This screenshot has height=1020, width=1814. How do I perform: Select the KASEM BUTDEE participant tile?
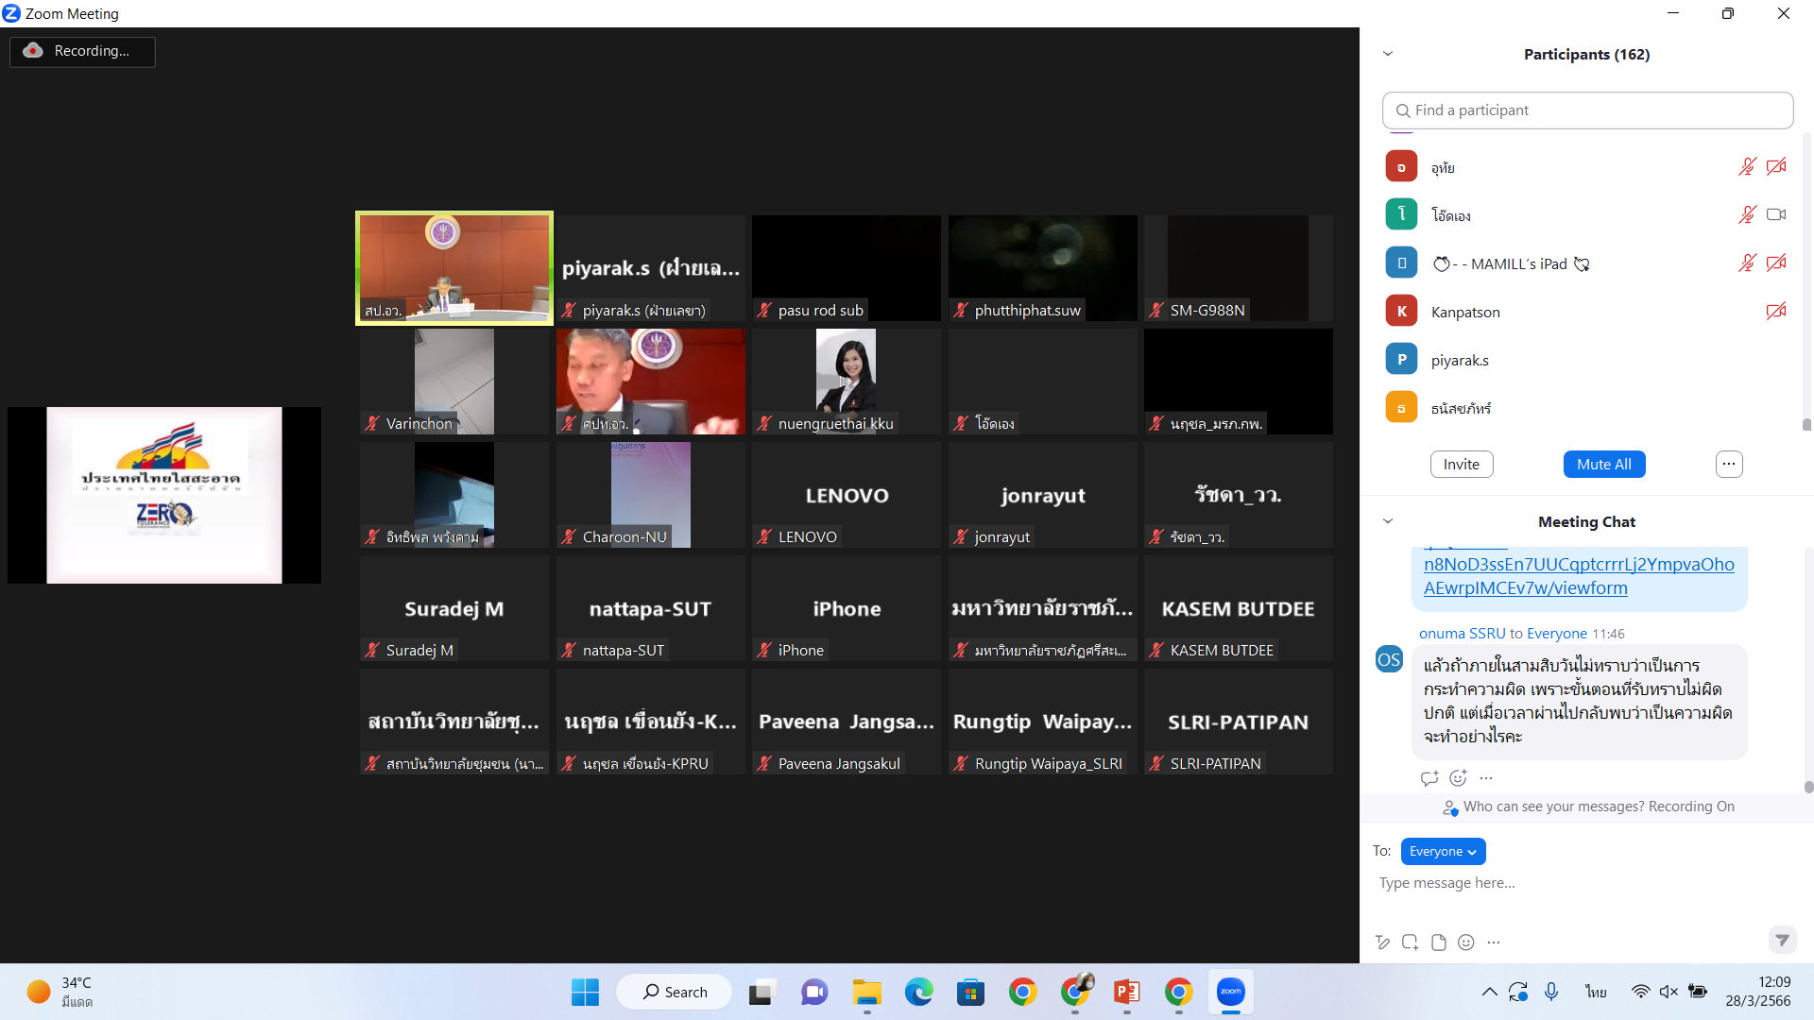(1239, 608)
